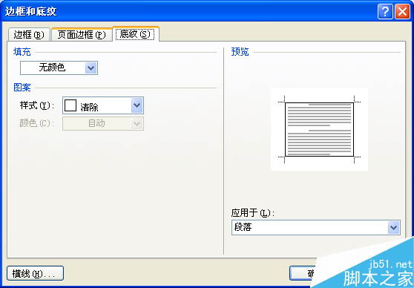Click the paragraph preview thumbnail
This screenshot has width=414, height=288.
tap(319, 129)
